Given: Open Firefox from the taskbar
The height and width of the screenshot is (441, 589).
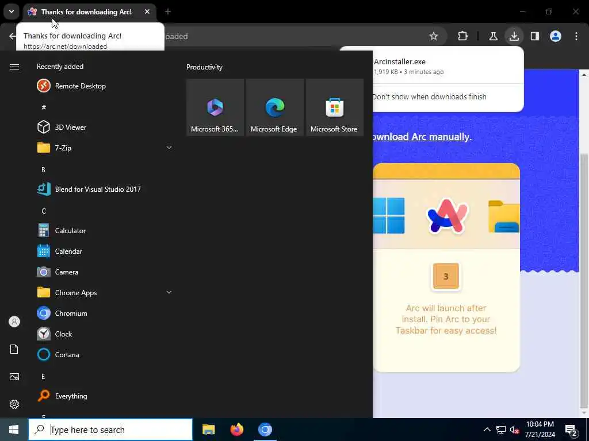Looking at the screenshot, I should [236, 430].
